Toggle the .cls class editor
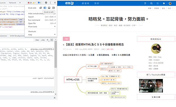 [x=43, y=40]
